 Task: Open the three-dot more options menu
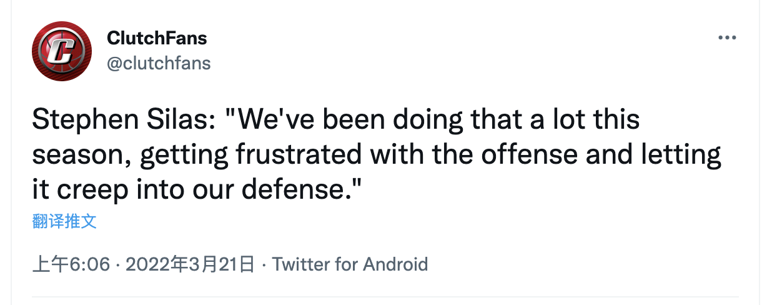[728, 38]
